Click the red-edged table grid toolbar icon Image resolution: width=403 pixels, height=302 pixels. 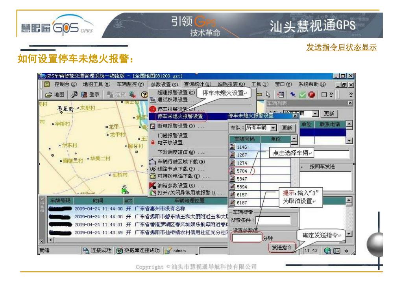click(x=281, y=95)
